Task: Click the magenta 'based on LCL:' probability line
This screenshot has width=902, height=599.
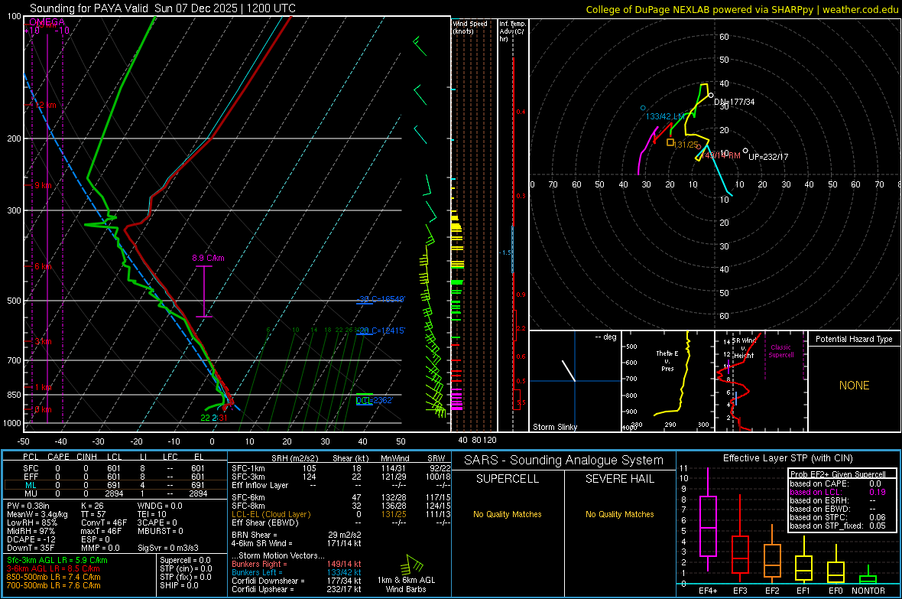Action: pos(838,493)
